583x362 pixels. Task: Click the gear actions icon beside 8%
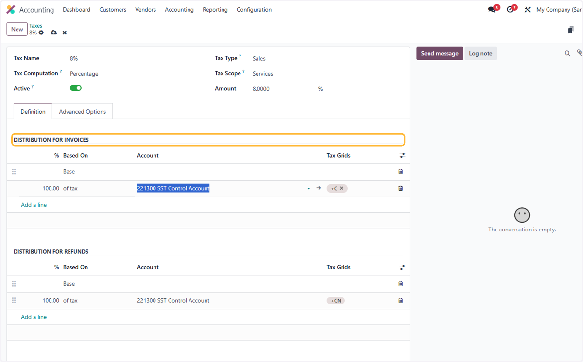(x=41, y=33)
